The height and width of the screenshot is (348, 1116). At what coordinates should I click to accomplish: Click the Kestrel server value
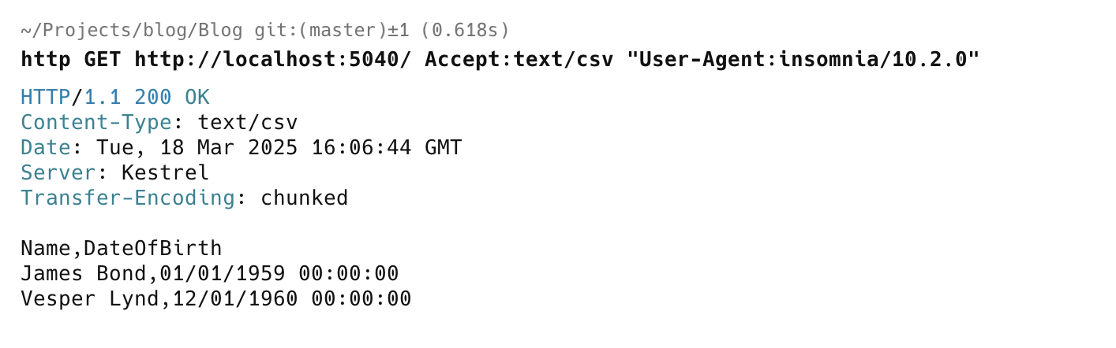166,172
